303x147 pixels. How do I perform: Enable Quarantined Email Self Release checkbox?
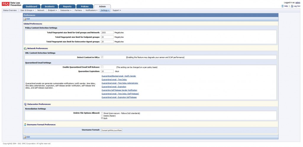point(102,67)
